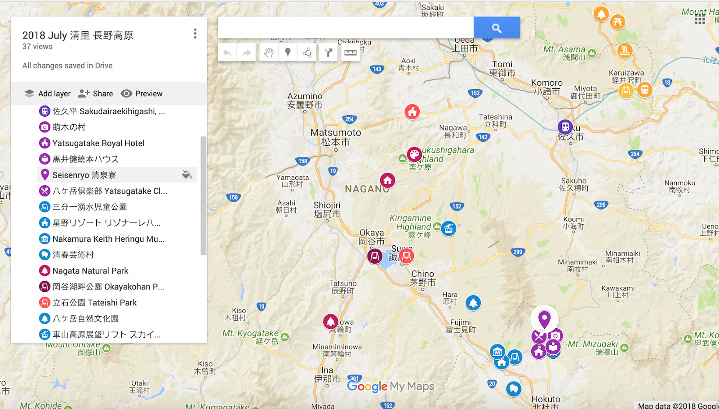
Task: Click the magenta tree marker near Minowa
Action: (x=331, y=322)
